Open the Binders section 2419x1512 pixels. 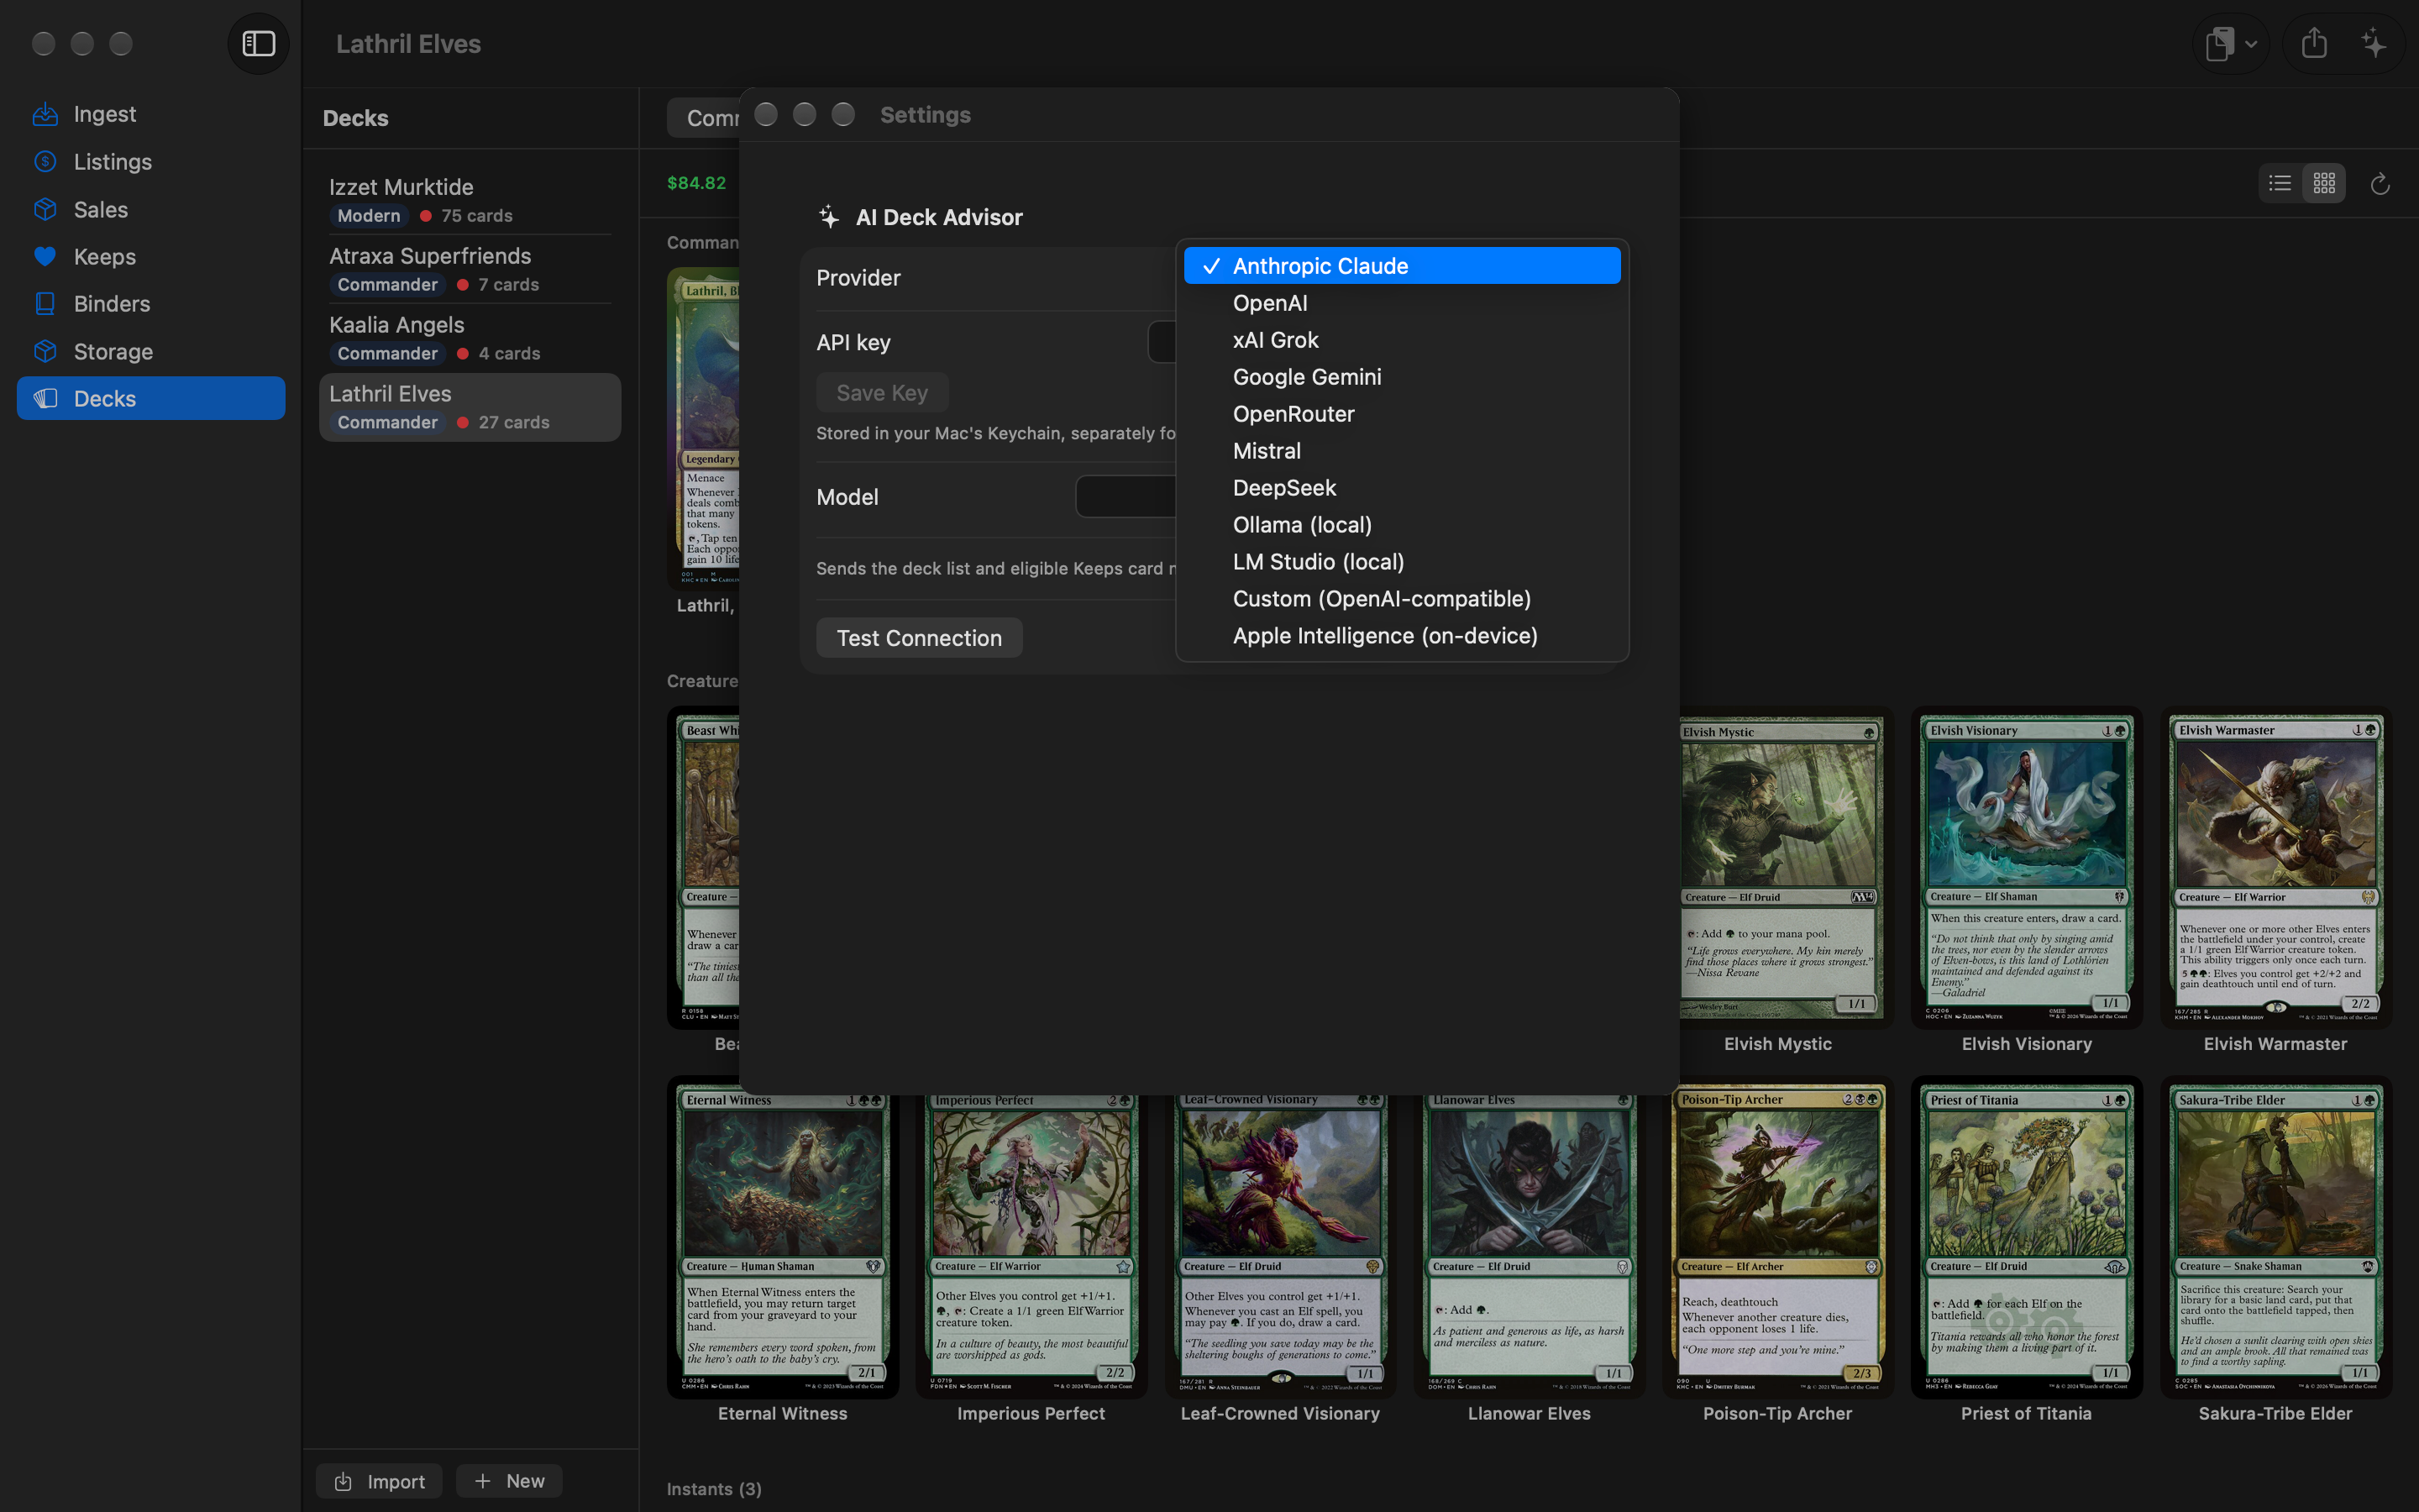point(151,304)
